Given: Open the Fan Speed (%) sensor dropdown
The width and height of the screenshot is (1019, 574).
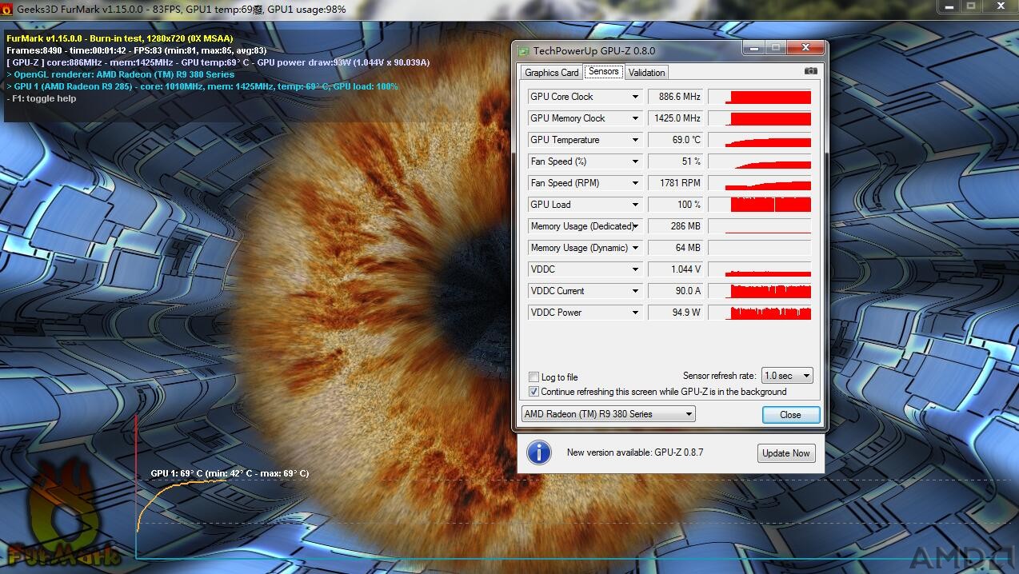Looking at the screenshot, I should (635, 161).
